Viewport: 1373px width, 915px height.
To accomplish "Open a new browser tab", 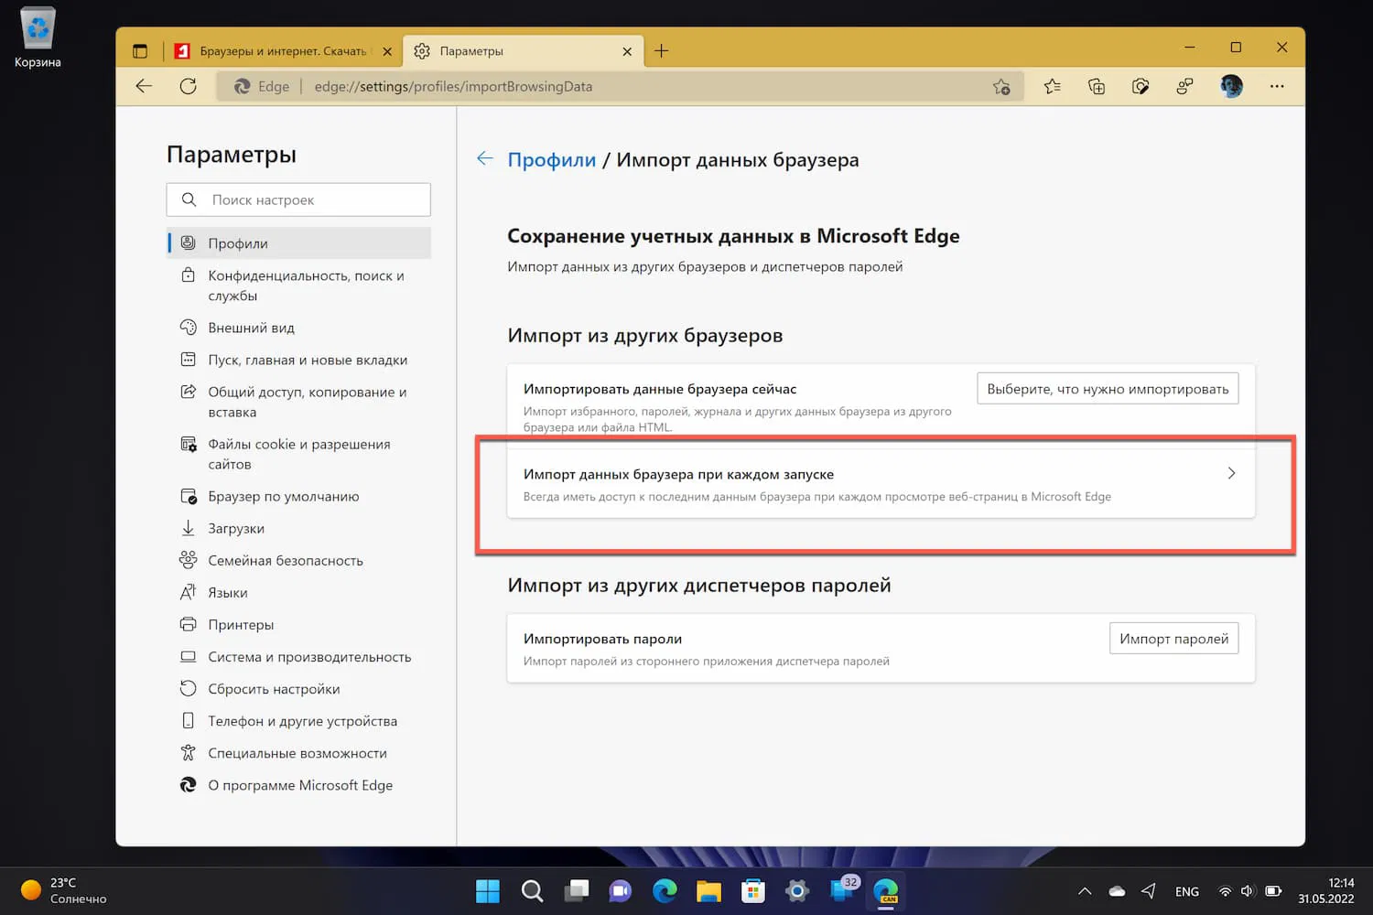I will 661,51.
